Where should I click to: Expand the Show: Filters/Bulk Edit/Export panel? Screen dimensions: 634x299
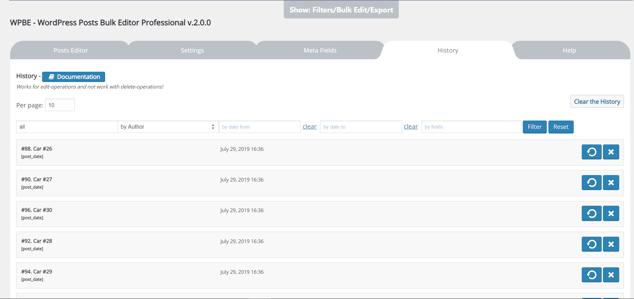click(x=341, y=10)
